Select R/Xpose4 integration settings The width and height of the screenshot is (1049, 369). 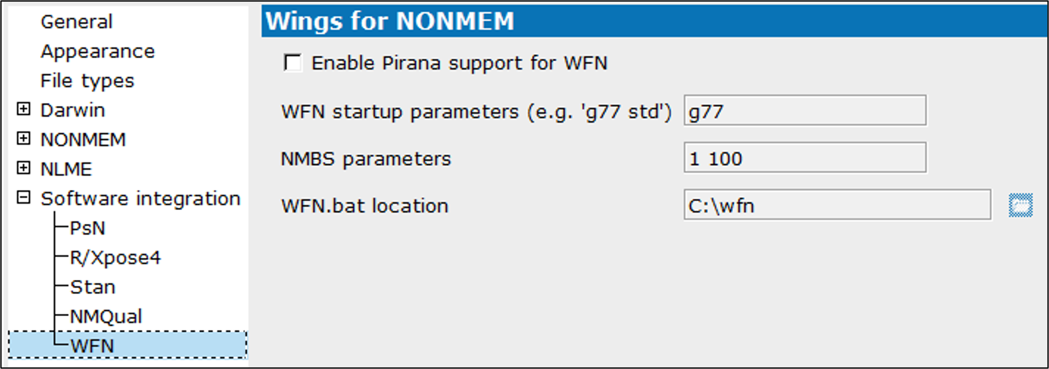pyautogui.click(x=115, y=258)
